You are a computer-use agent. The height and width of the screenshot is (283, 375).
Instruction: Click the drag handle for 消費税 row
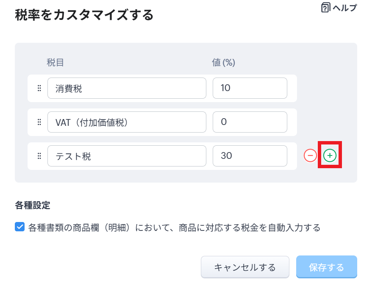point(39,88)
